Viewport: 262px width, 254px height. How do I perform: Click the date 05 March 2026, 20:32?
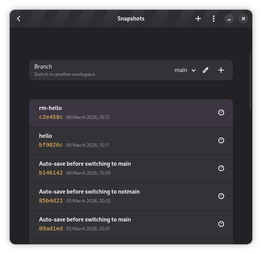pos(88,201)
